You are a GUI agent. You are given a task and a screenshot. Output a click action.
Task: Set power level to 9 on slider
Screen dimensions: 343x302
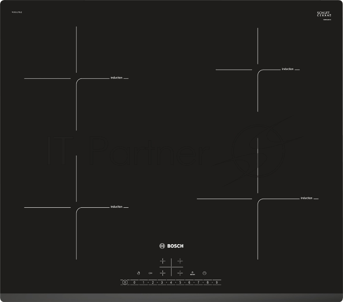(x=217, y=282)
